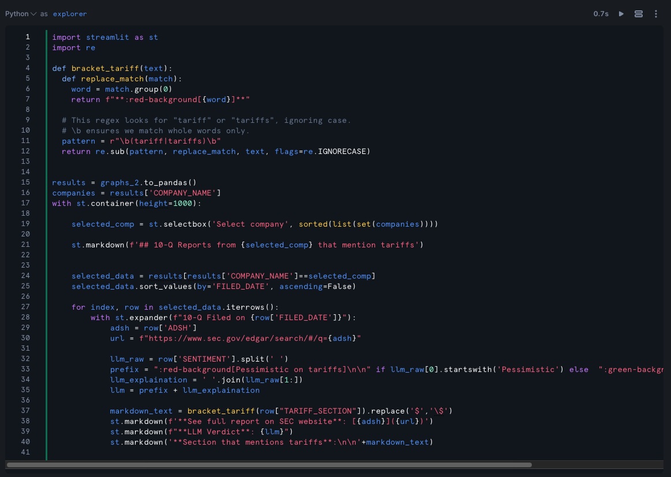
Task: Click the stacked-rows cell layout icon
Action: pos(639,14)
